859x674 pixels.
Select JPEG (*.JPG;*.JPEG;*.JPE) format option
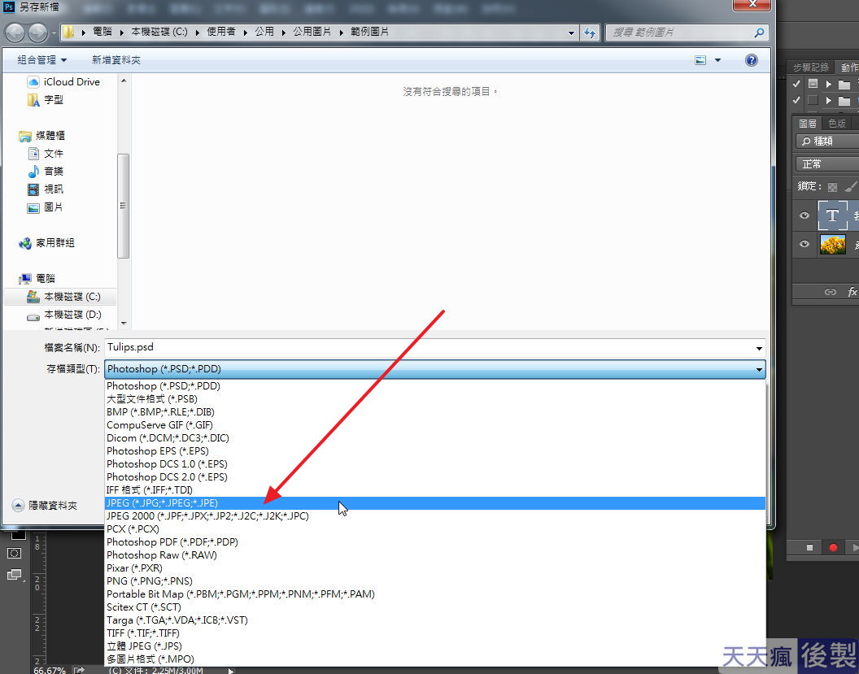coord(435,502)
